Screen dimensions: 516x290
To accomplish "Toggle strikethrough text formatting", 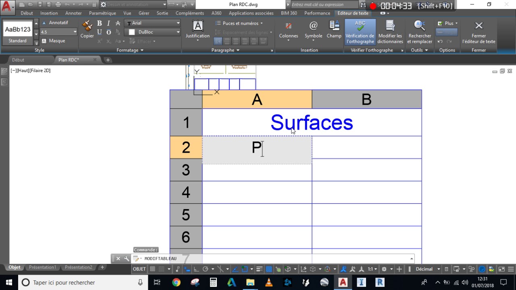I will (x=118, y=23).
